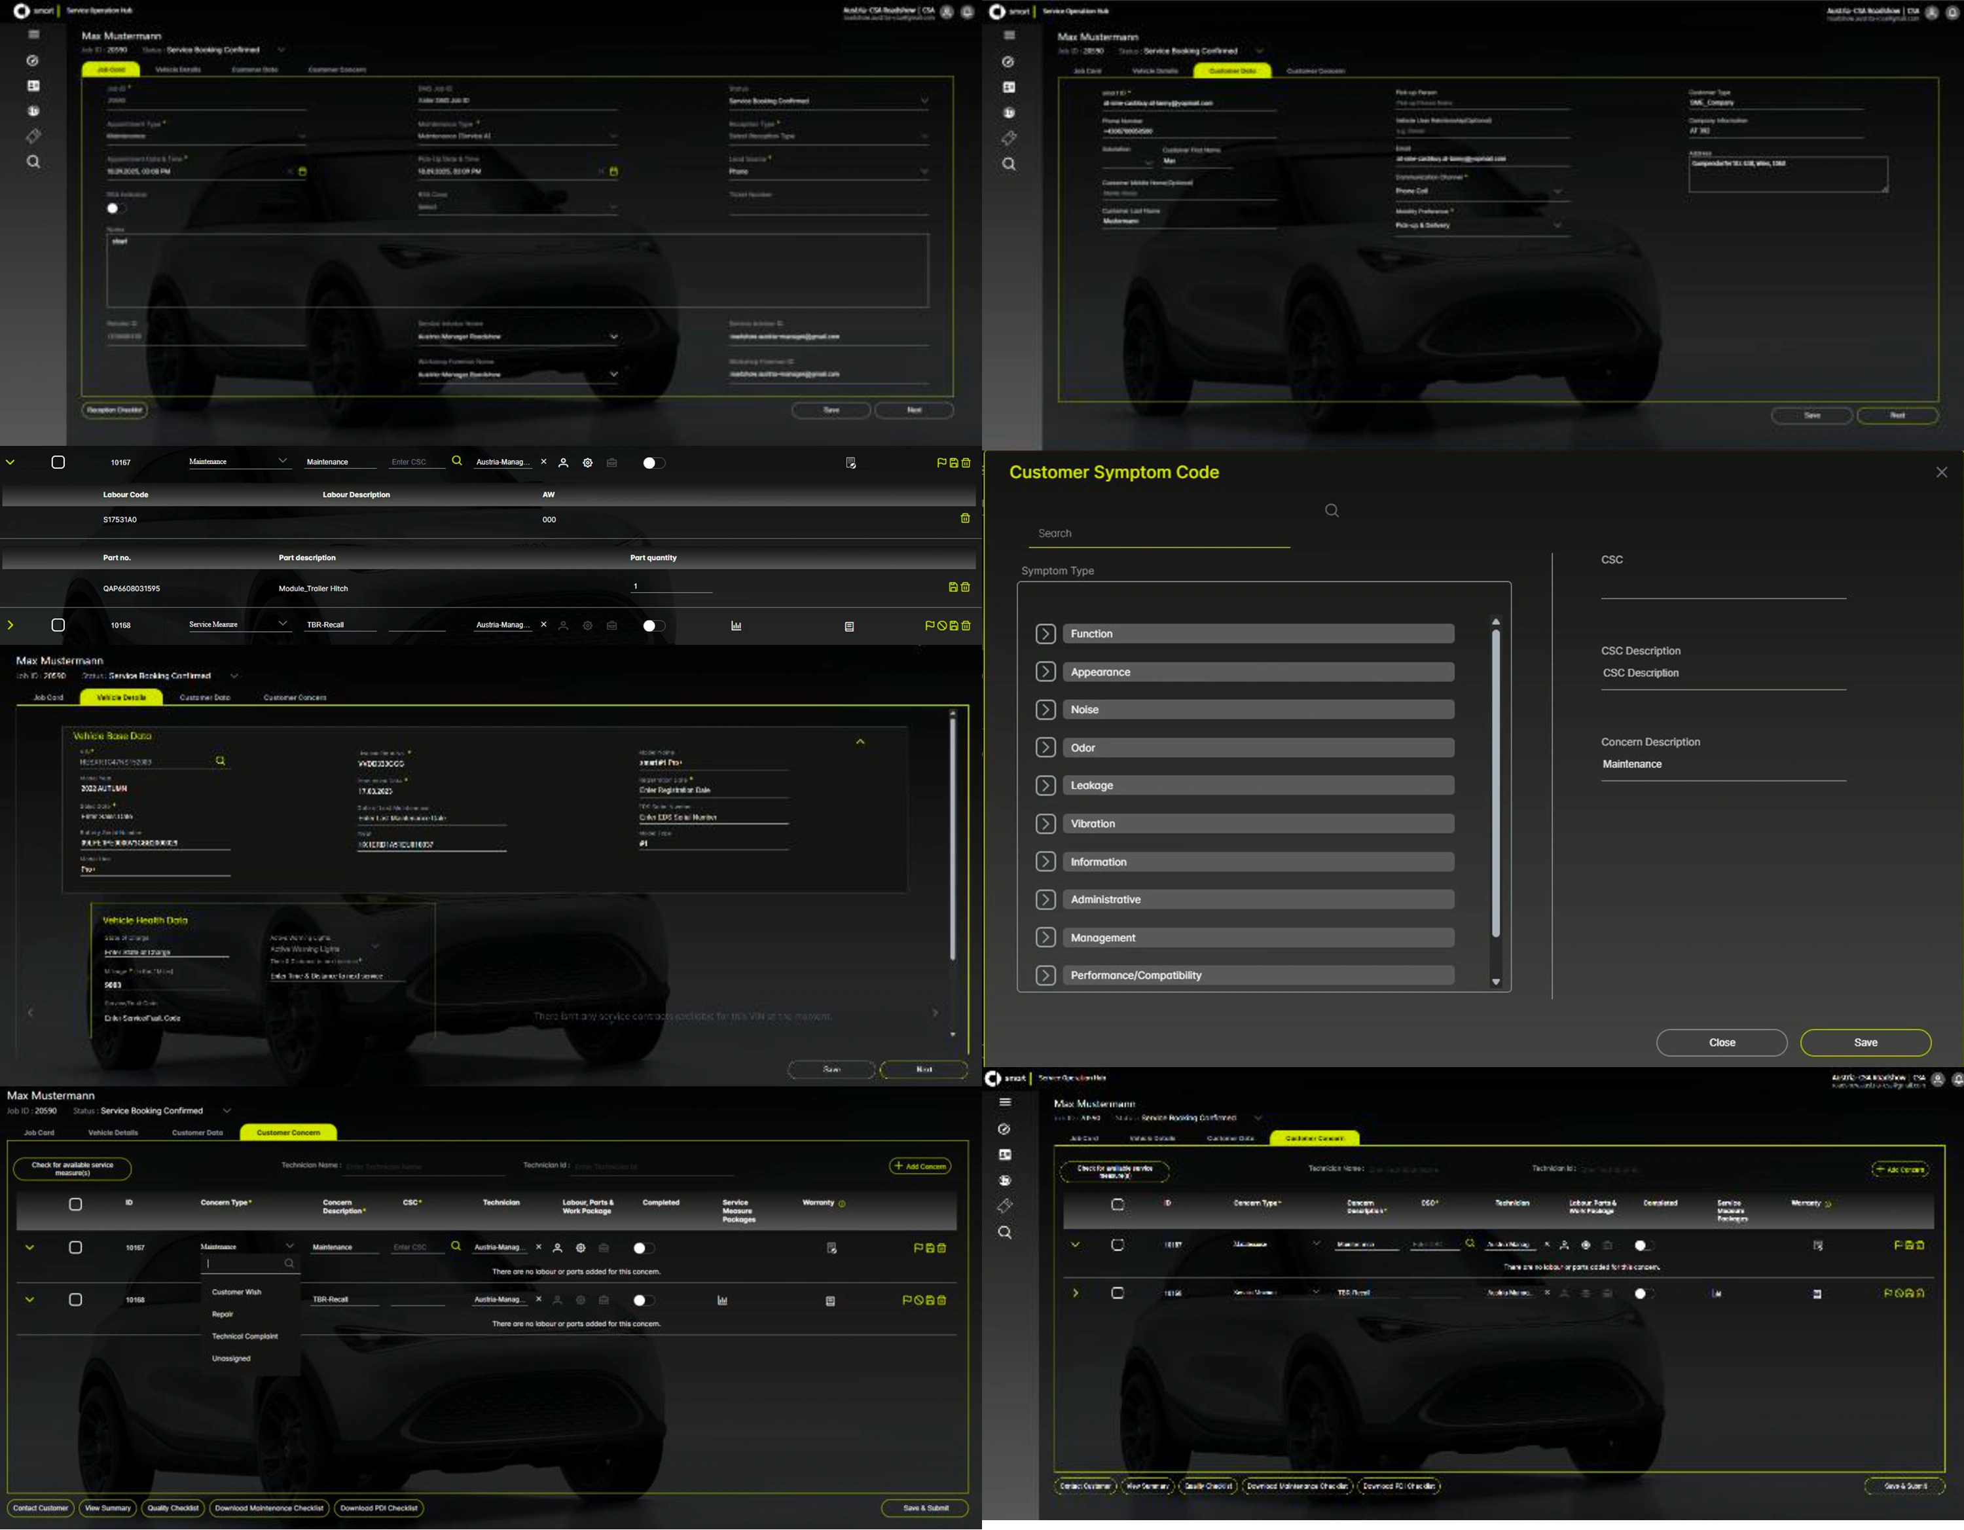Check the 10167 row above Labour Code header

[58, 462]
